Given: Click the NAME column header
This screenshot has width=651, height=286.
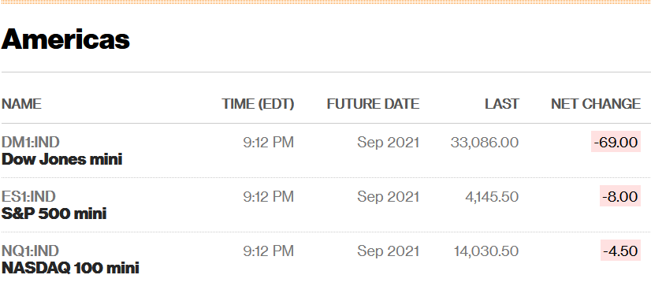Looking at the screenshot, I should [21, 104].
